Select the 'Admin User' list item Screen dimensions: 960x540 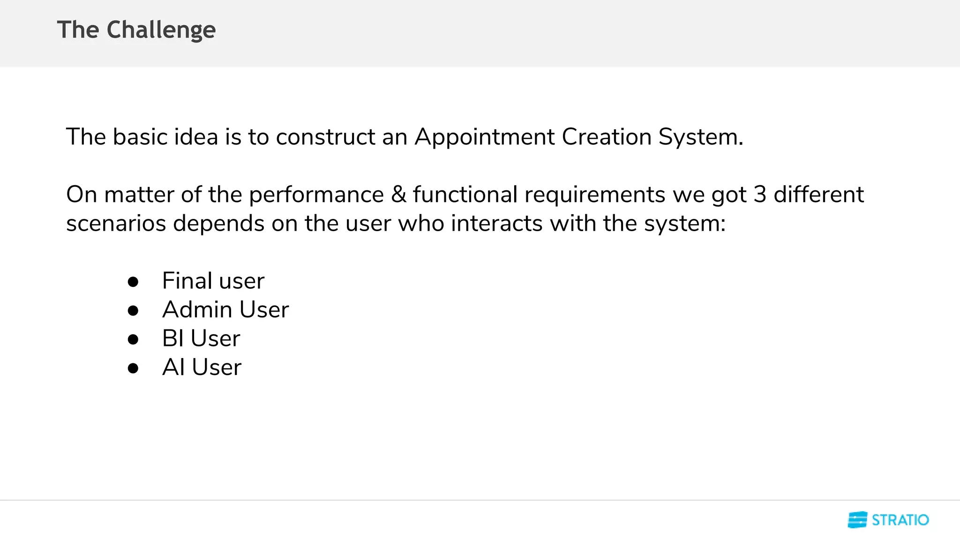point(225,310)
